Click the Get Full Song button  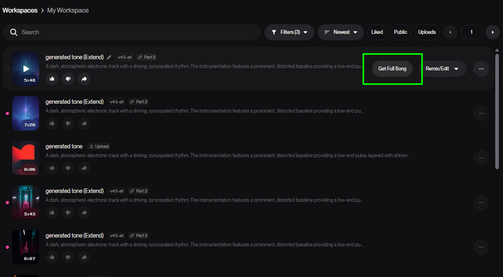pos(392,68)
